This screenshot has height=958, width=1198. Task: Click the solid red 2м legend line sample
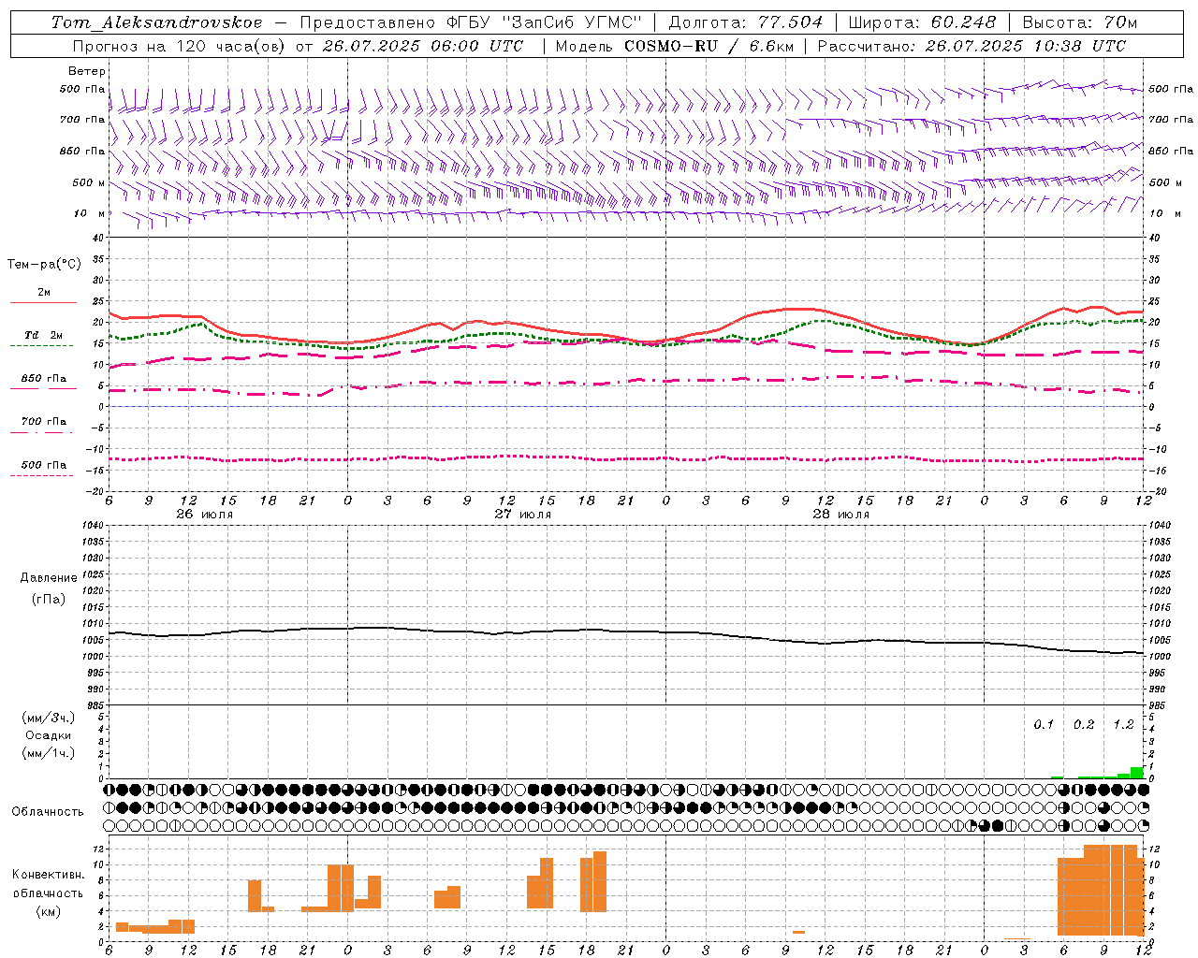click(43, 302)
